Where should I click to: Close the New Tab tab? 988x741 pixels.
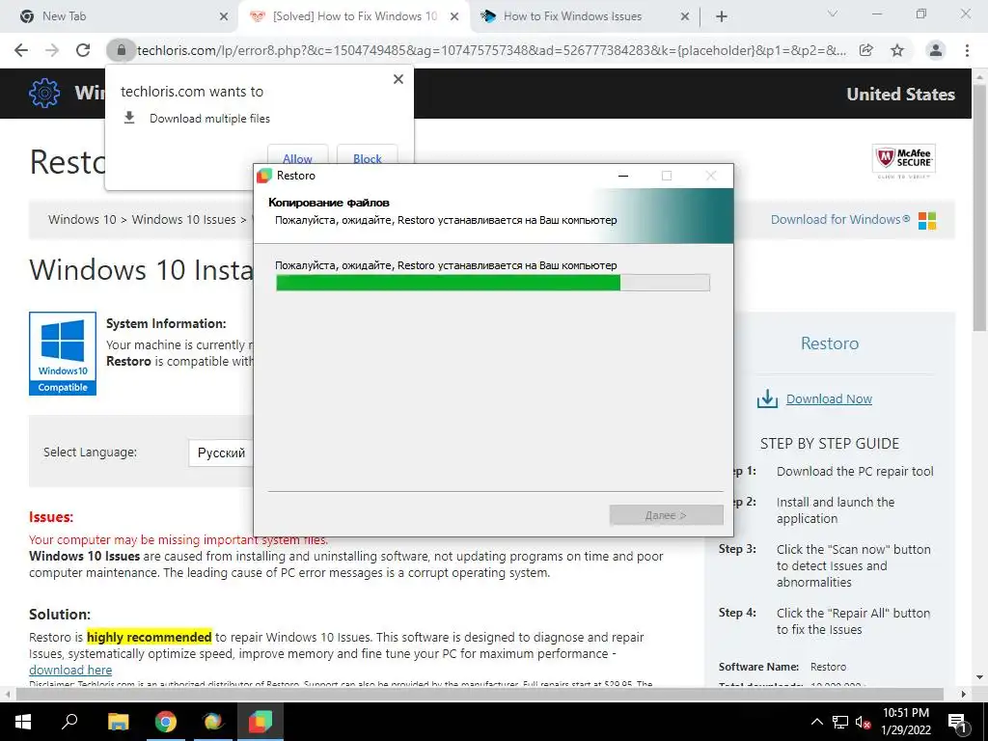coord(224,17)
